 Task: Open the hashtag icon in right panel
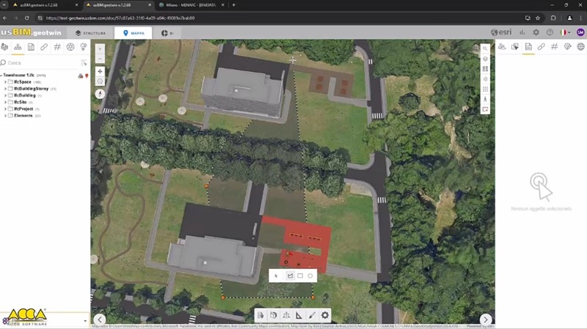pyautogui.click(x=555, y=47)
